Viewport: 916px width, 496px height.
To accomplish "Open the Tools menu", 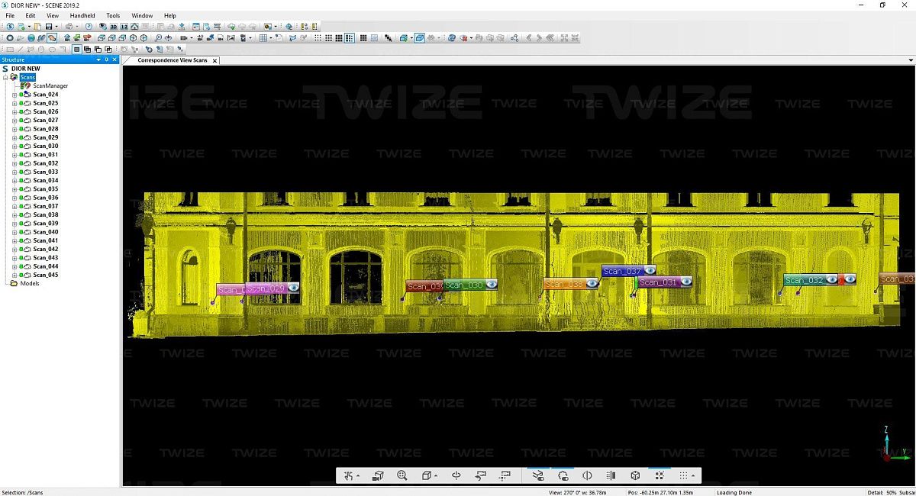I will pos(113,15).
